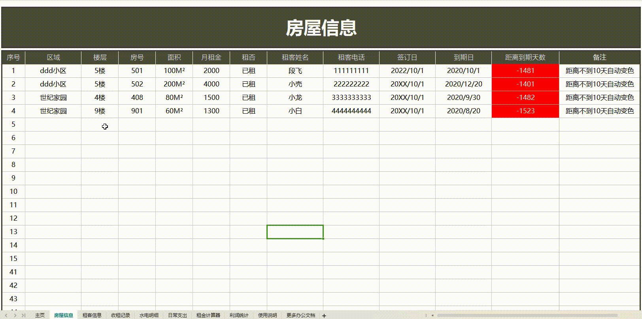Select the 面积 column header
This screenshot has height=319, width=642.
(174, 58)
